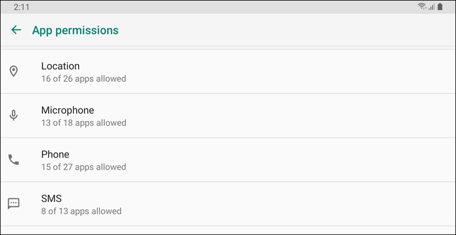Select the SMS permission label
This screenshot has height=235, width=456.
pos(51,199)
